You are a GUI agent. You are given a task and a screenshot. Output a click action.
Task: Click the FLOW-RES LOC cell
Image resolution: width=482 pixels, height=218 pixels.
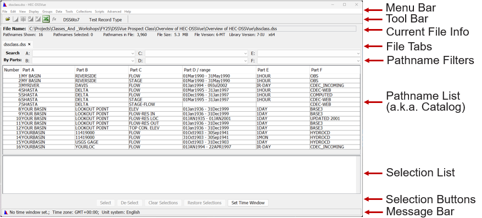point(155,118)
